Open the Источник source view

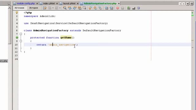(x=19, y=8)
